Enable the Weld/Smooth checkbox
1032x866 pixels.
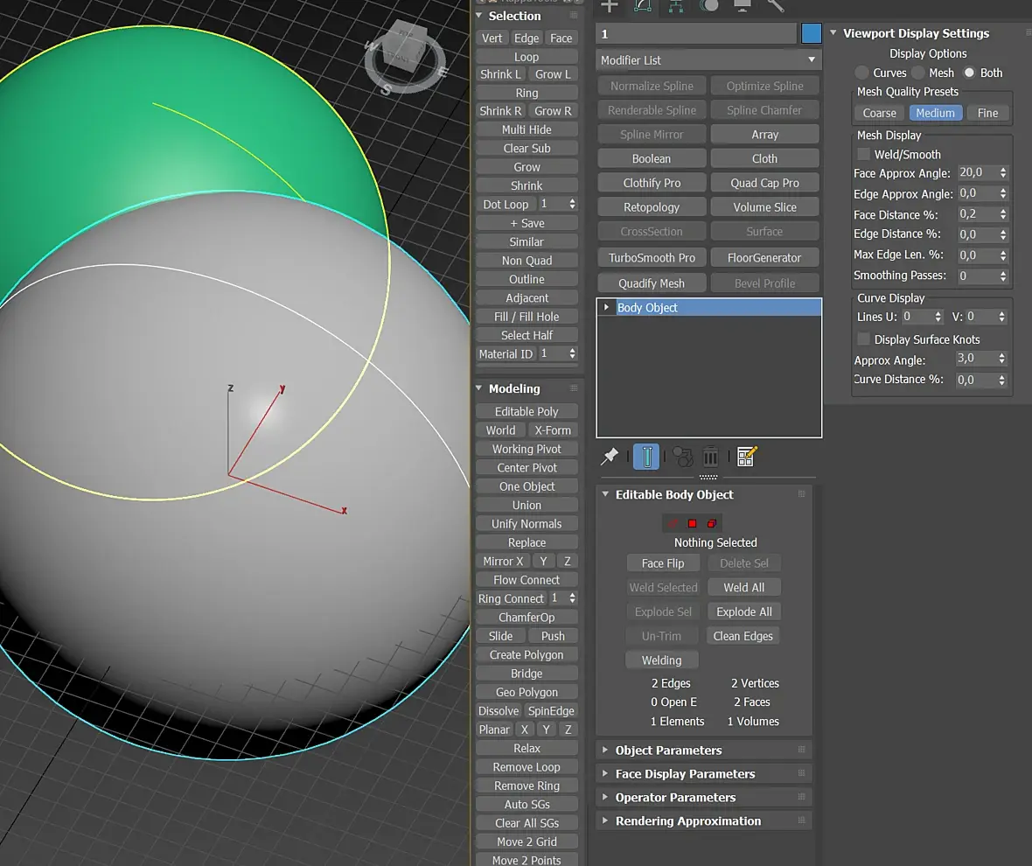863,154
